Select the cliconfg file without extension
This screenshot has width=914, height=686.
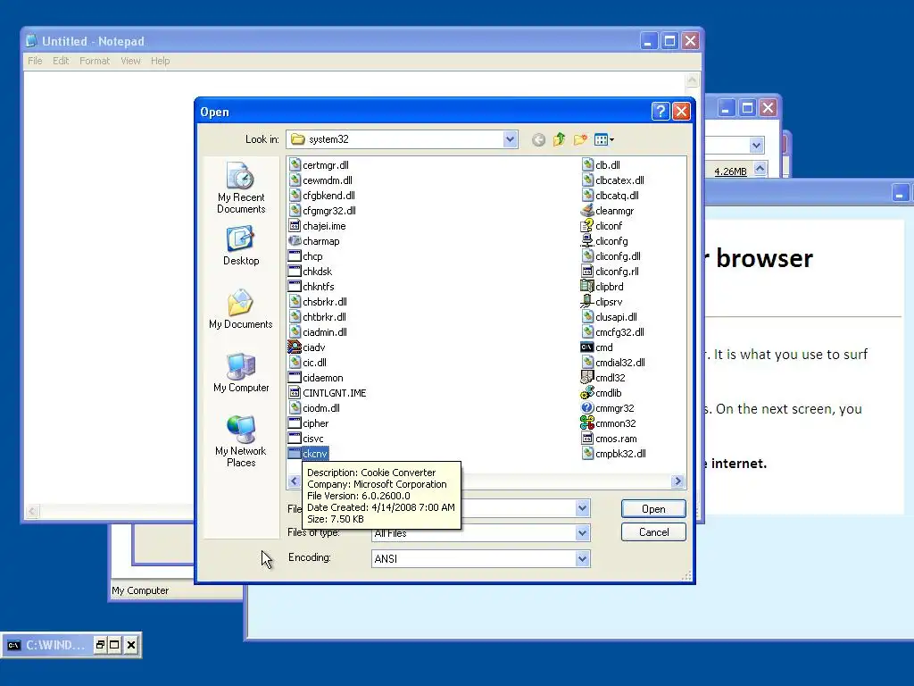[x=605, y=241]
